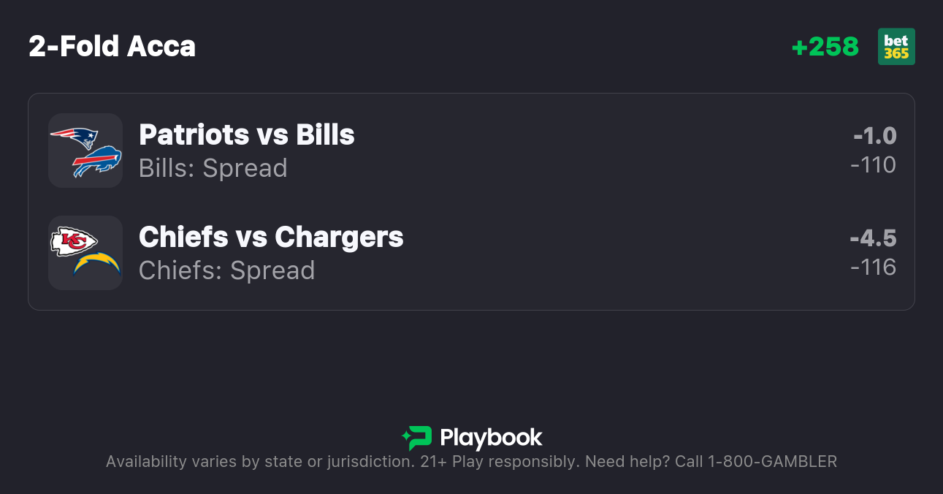Click the bet365 sportsbook logo
The image size is (943, 494).
point(896,47)
